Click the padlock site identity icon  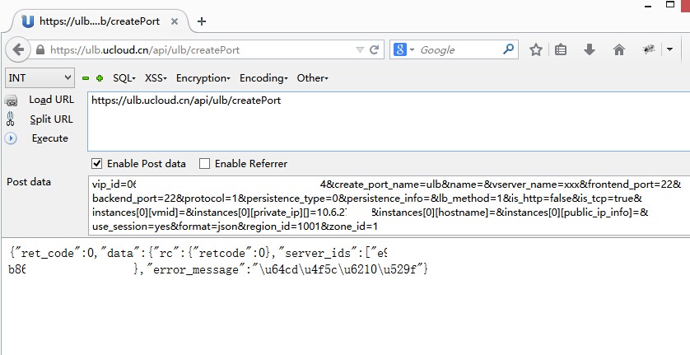pos(40,49)
